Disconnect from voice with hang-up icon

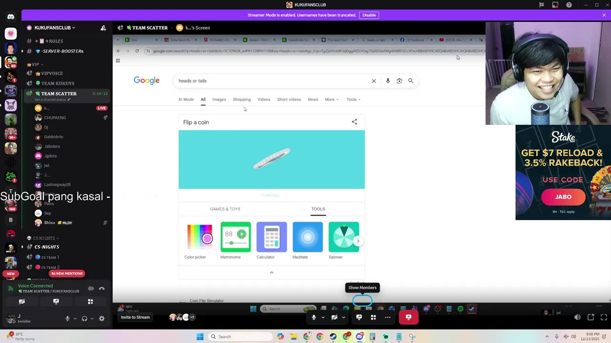[102, 289]
